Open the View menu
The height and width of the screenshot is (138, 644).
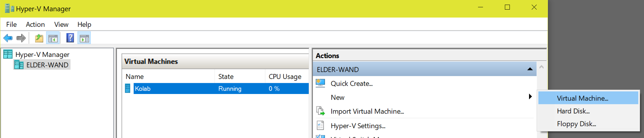[61, 24]
